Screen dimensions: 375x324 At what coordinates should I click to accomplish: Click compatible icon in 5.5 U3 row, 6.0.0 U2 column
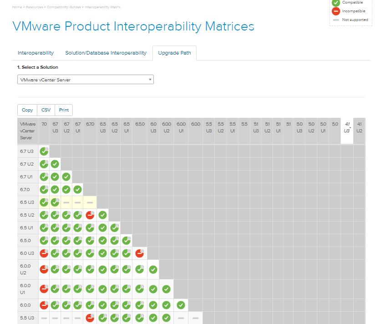pos(166,318)
